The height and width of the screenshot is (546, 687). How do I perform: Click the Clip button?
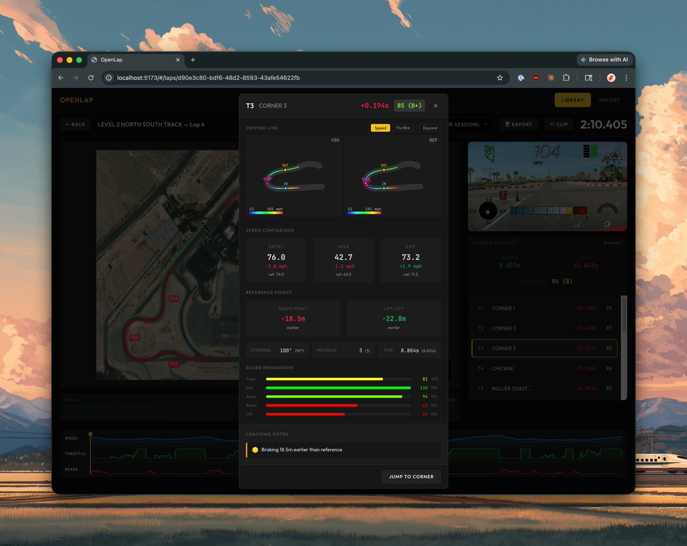[x=559, y=124]
